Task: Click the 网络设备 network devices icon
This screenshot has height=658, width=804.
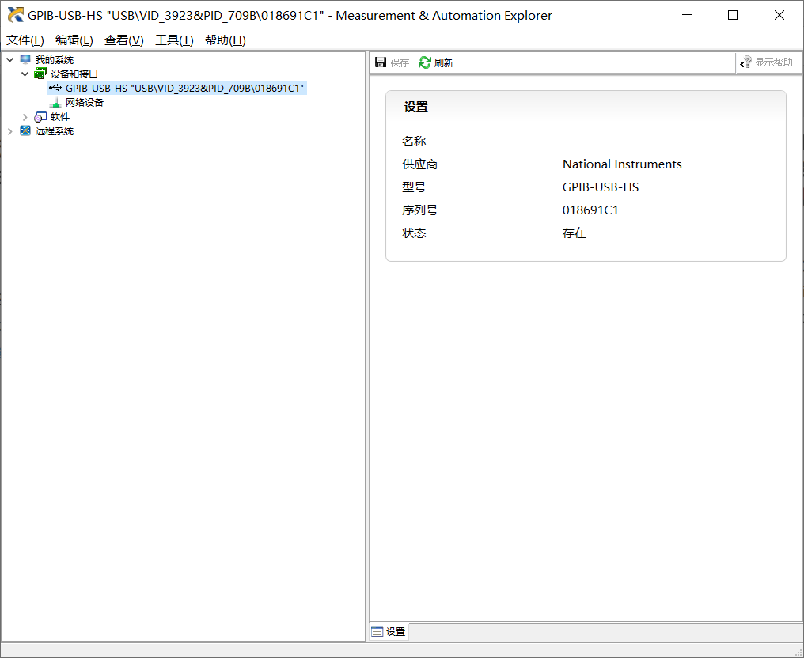Action: pyautogui.click(x=54, y=102)
